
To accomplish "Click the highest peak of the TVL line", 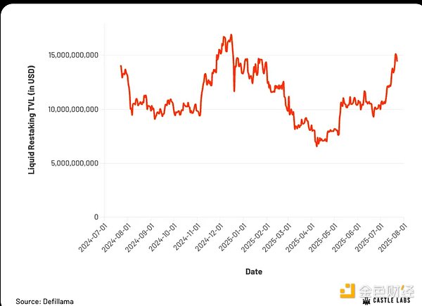I will (231, 34).
